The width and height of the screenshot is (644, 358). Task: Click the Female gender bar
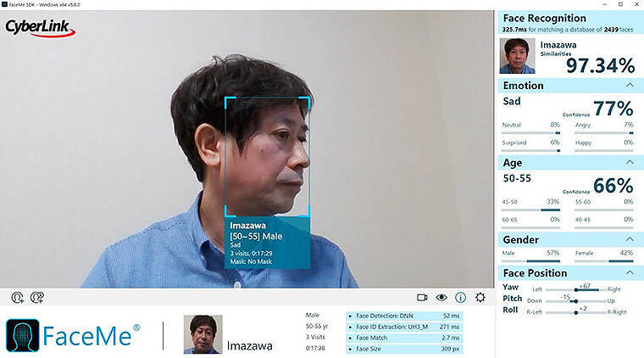tap(603, 261)
